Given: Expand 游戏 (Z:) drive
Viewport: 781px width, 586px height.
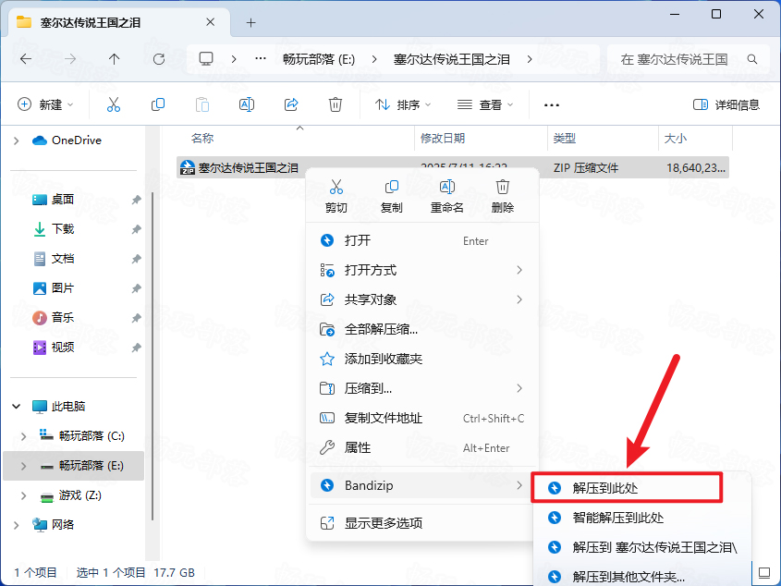Looking at the screenshot, I should click(x=23, y=495).
